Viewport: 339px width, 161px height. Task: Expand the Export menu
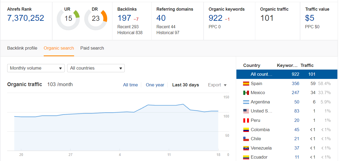click(x=217, y=85)
